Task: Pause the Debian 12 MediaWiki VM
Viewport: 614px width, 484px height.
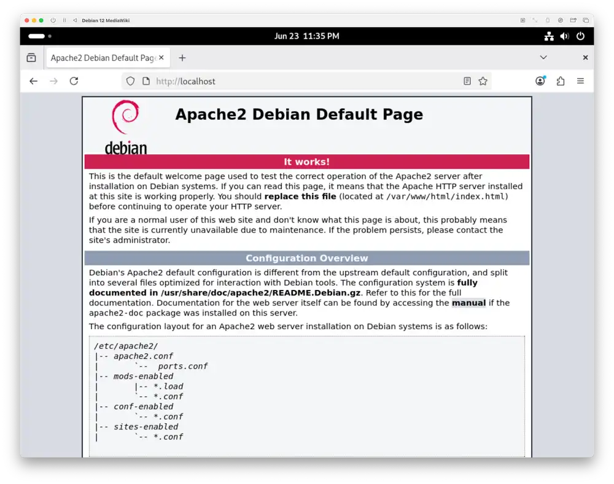Action: tap(64, 20)
